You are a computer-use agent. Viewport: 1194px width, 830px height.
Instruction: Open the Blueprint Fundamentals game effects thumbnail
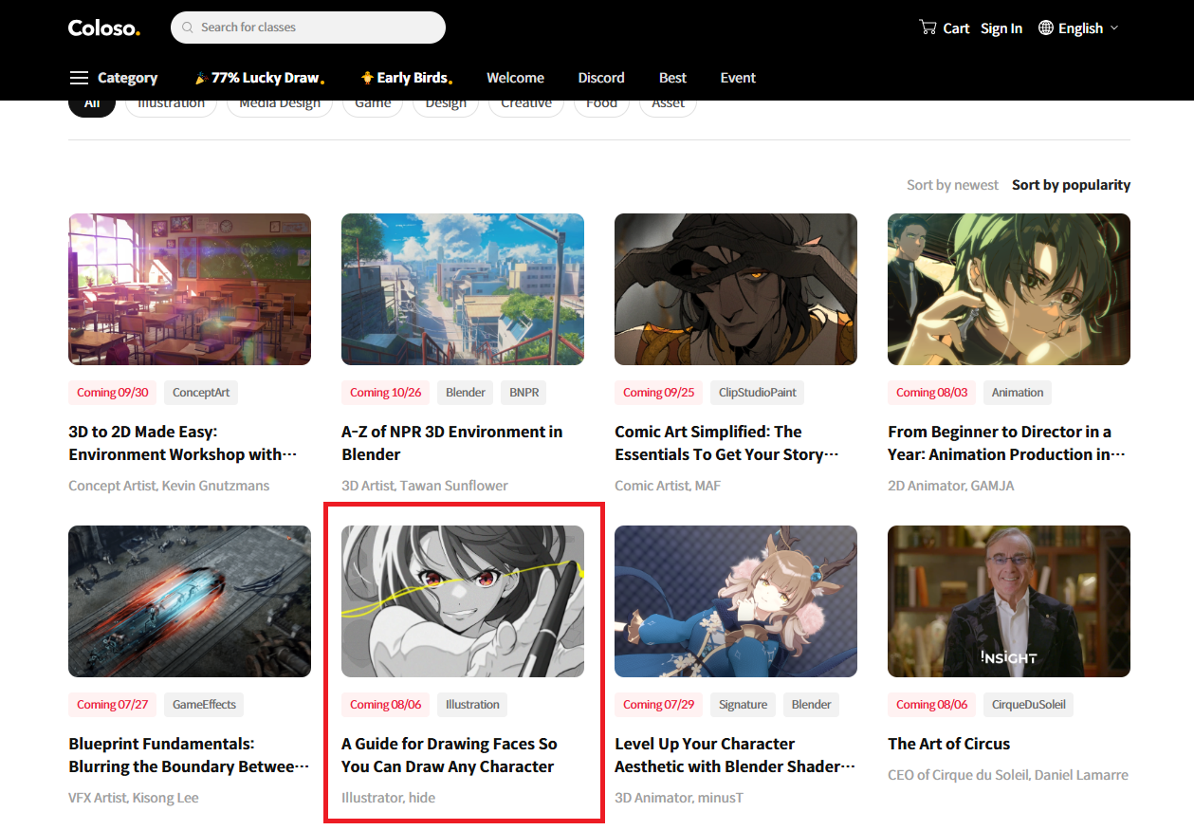pos(190,601)
